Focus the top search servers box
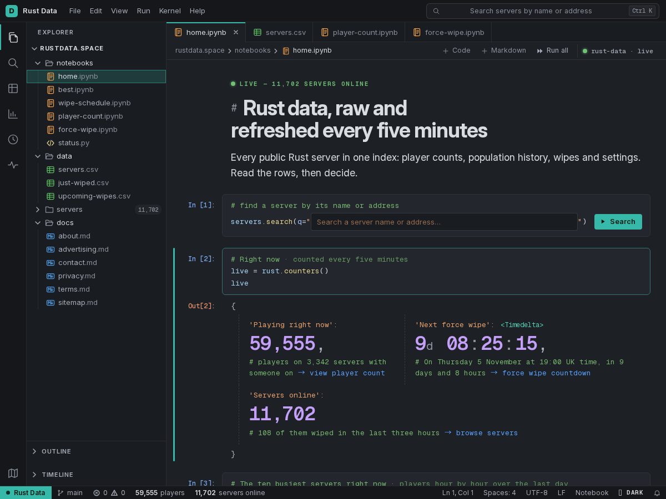The image size is (666, 499). click(x=543, y=11)
